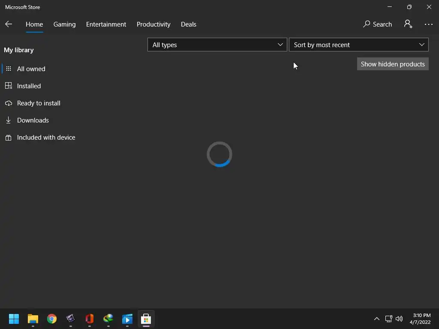The width and height of the screenshot is (439, 329).
Task: Click the Downloads arrow icon
Action: 9,120
